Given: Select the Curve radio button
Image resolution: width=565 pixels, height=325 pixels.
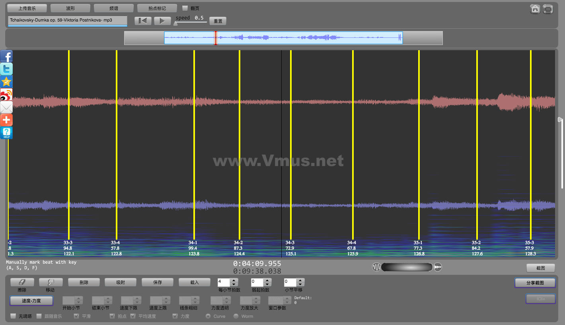Looking at the screenshot, I should 208,316.
